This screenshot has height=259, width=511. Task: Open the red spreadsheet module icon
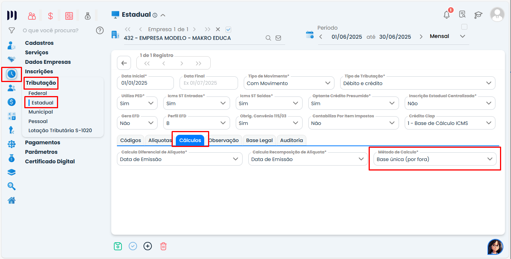coord(69,16)
